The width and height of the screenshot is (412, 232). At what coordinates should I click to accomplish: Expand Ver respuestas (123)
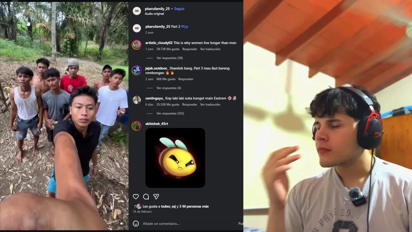point(170,113)
